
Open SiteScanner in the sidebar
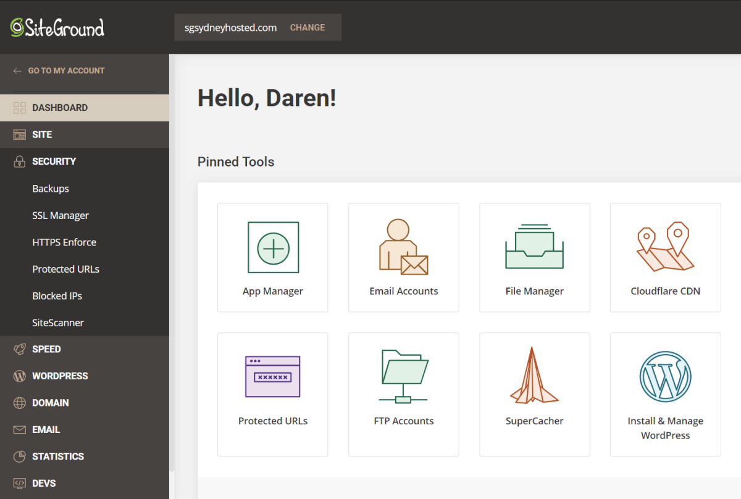58,323
